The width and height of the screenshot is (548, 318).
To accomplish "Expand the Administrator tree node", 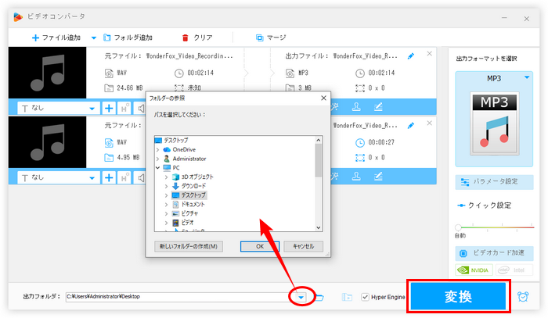I will coord(157,159).
